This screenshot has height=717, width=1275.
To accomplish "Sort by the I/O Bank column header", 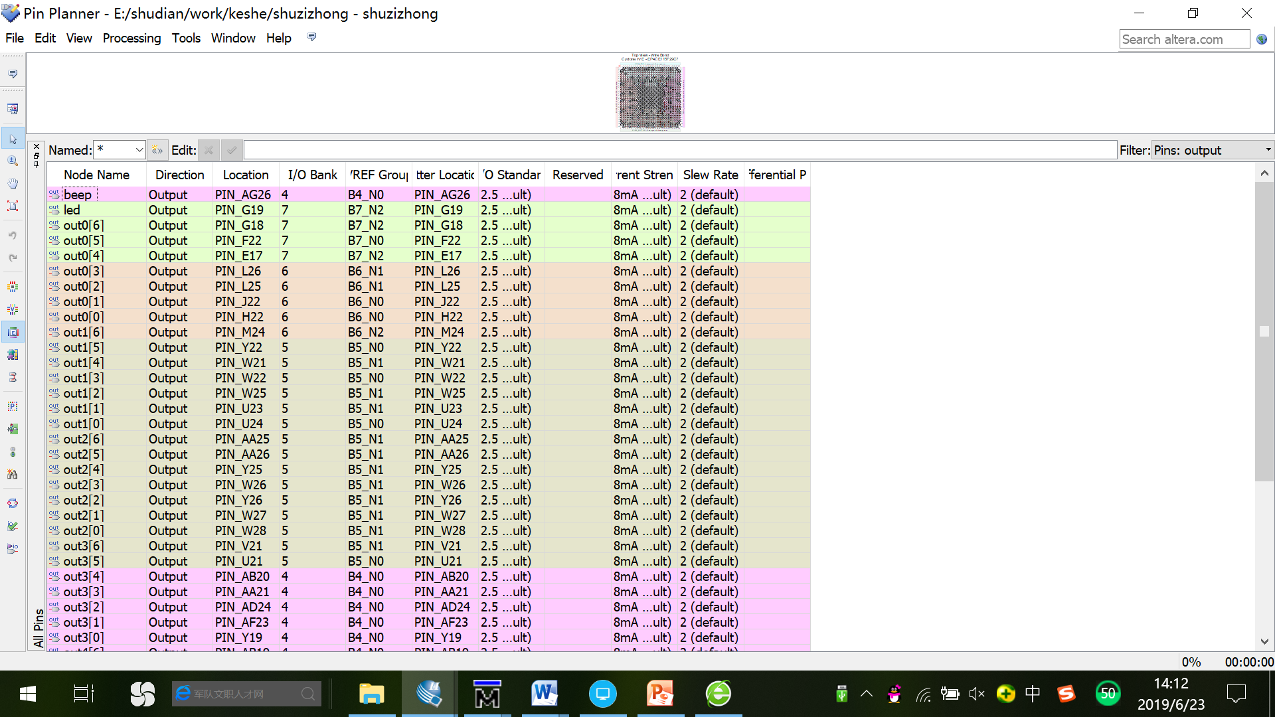I will 312,175.
